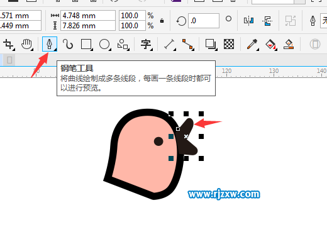
Task: Click the vertical scale factor 100.0 field
Action: coord(132,26)
